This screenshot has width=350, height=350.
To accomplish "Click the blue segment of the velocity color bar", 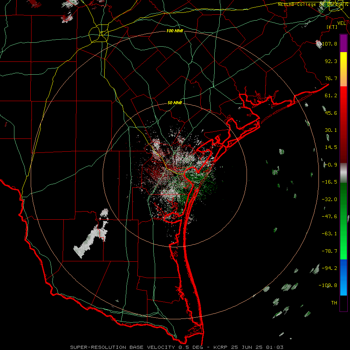I will pos(343,277).
